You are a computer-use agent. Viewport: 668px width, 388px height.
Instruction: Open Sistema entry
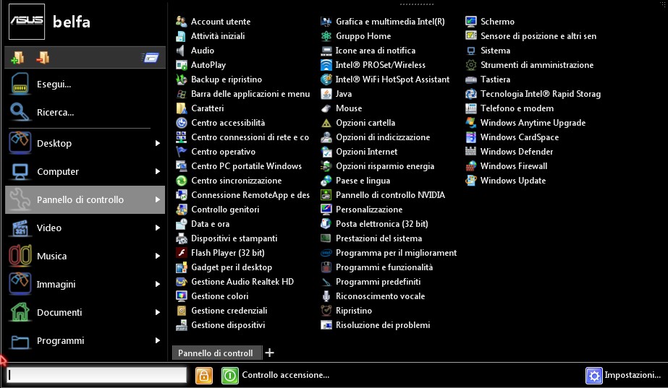point(487,50)
